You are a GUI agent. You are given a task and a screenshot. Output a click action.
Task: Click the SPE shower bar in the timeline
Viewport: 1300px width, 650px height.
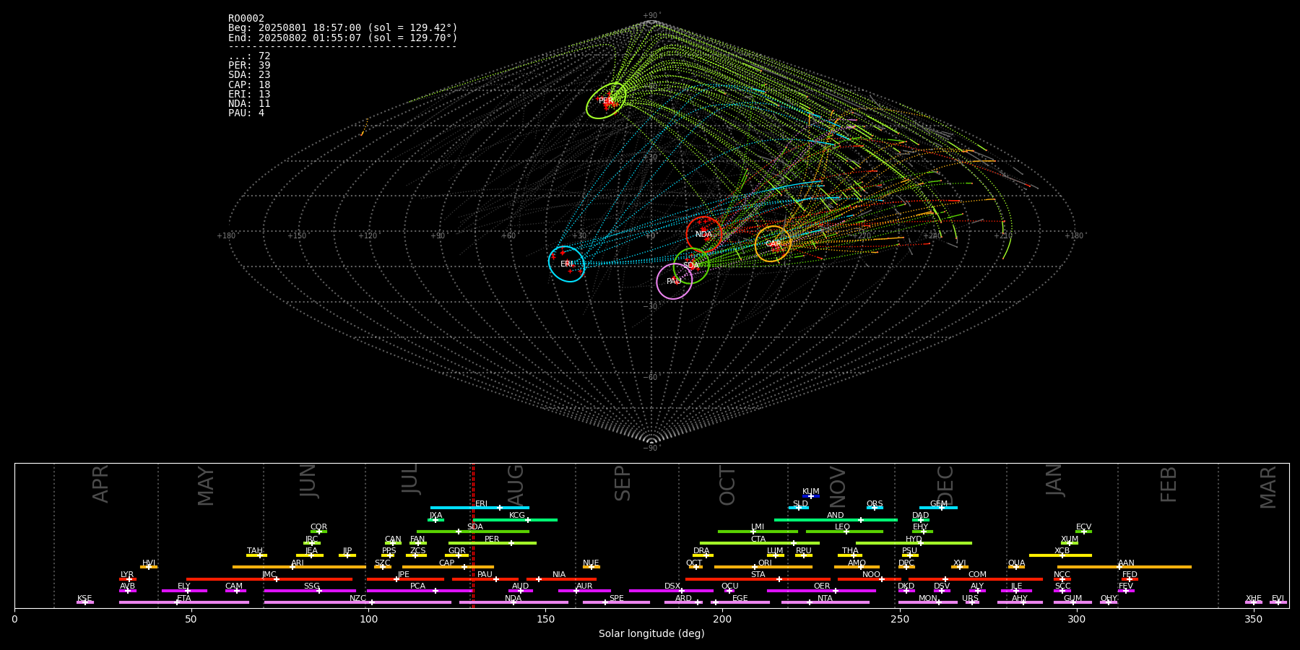(616, 602)
